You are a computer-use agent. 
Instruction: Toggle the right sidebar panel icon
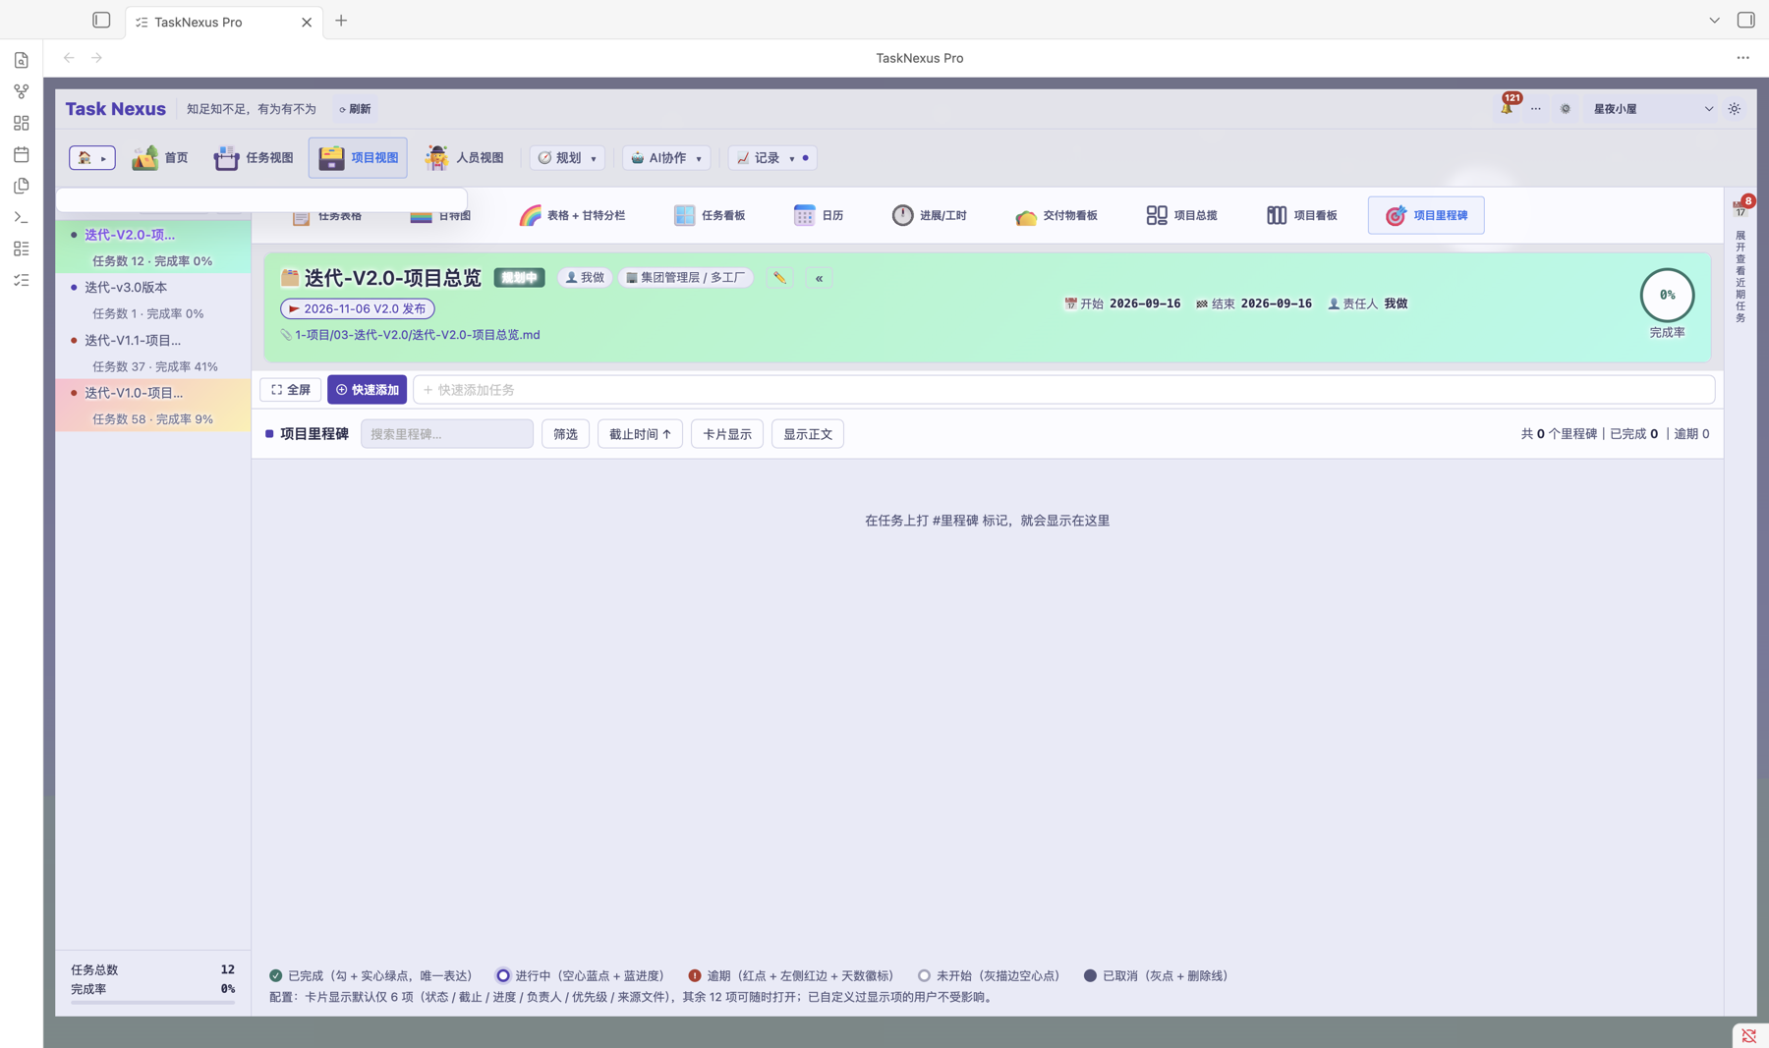coord(1745,20)
